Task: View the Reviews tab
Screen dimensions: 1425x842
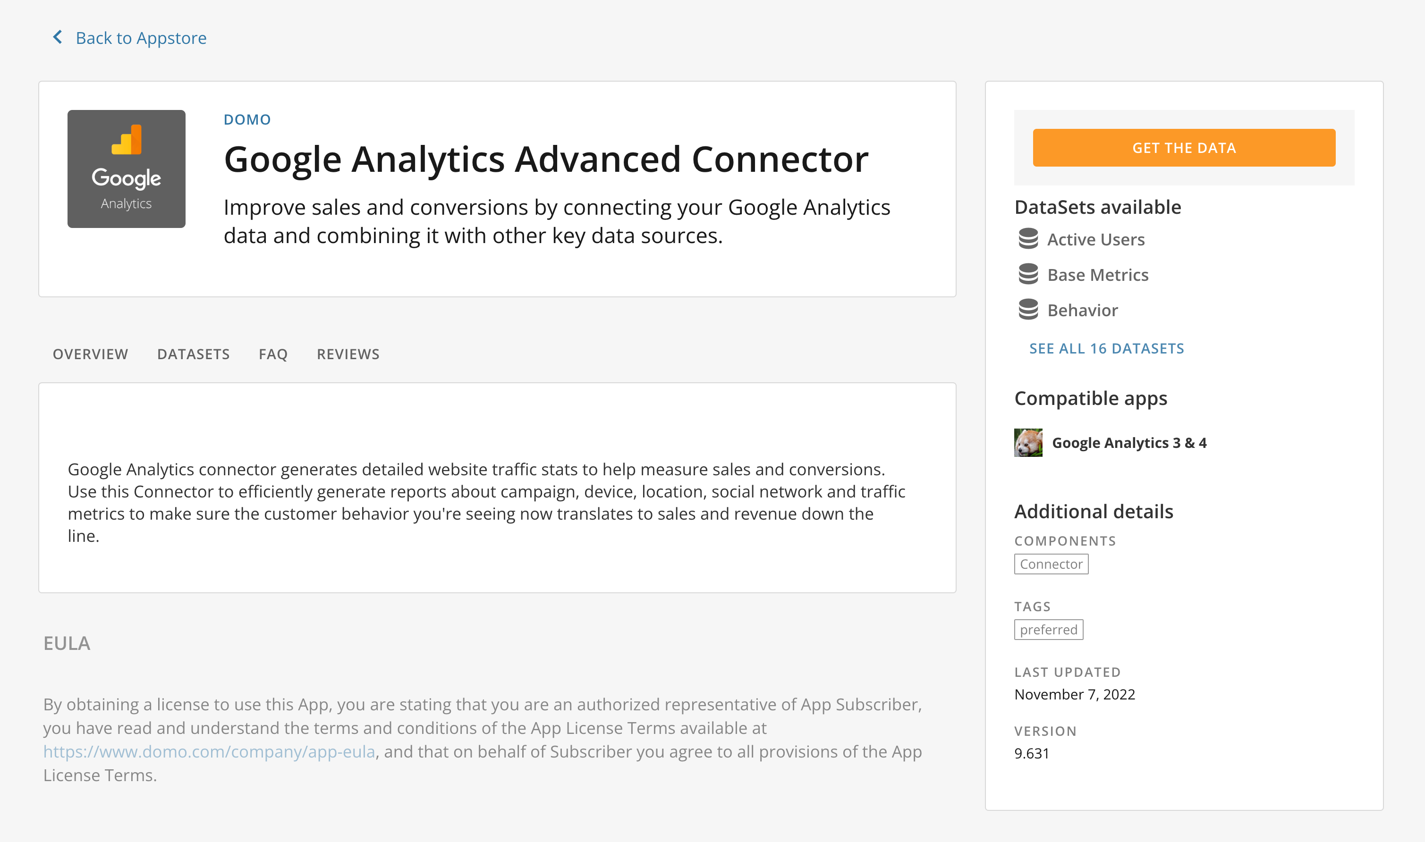Action: (x=348, y=354)
